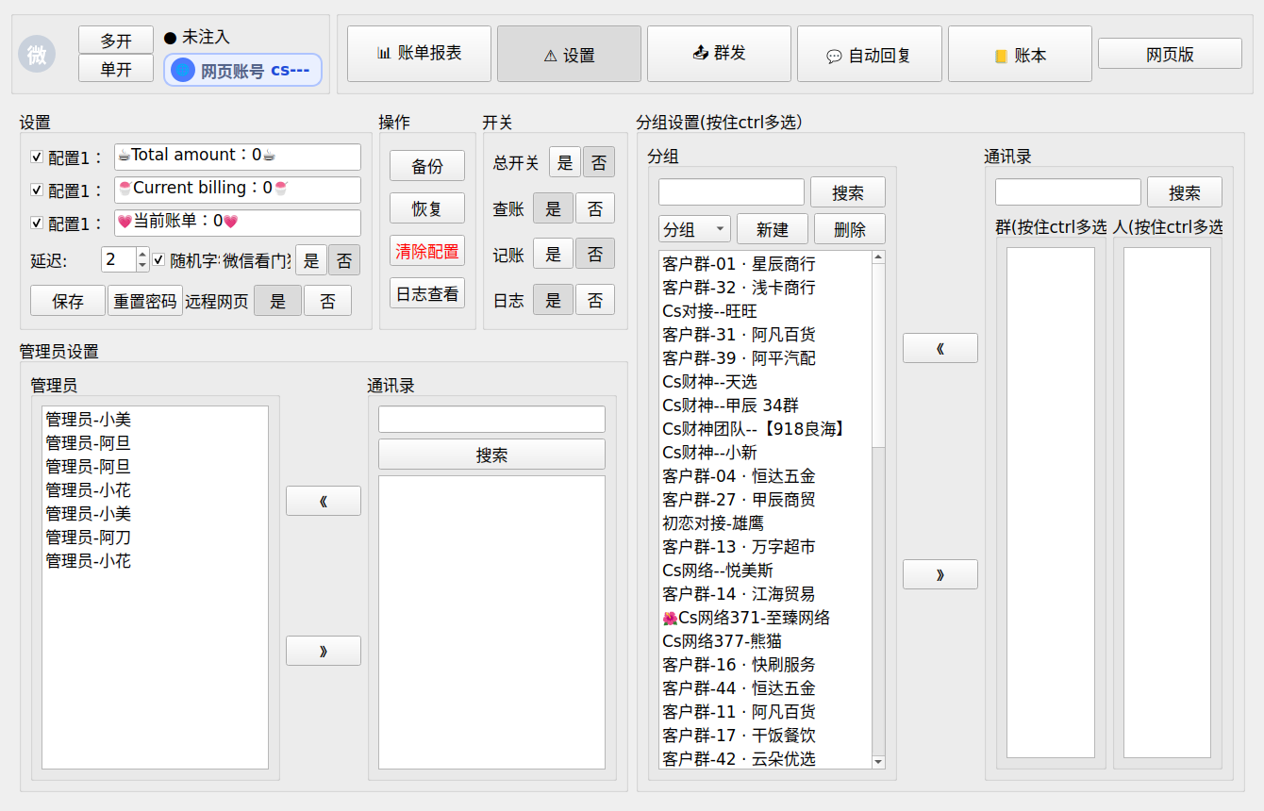1264x811 pixels.
Task: Open the 网页账号 cs--- account button
Action: point(242,70)
